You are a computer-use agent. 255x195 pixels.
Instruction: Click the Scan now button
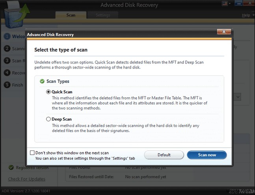point(207,155)
